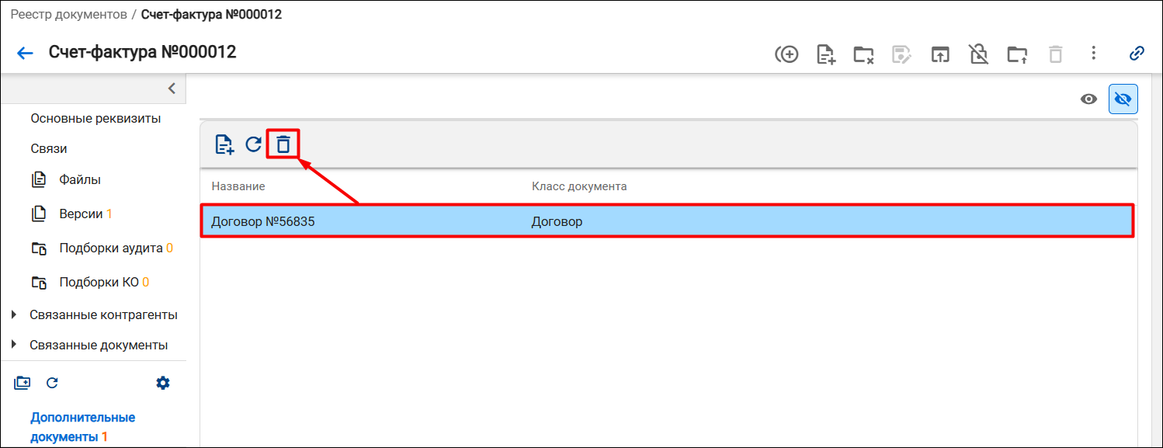Click the circled plus icon in the top toolbar
The image size is (1163, 448).
coord(786,54)
